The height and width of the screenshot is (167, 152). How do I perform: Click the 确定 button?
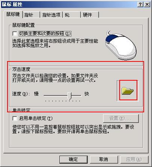point(73,159)
